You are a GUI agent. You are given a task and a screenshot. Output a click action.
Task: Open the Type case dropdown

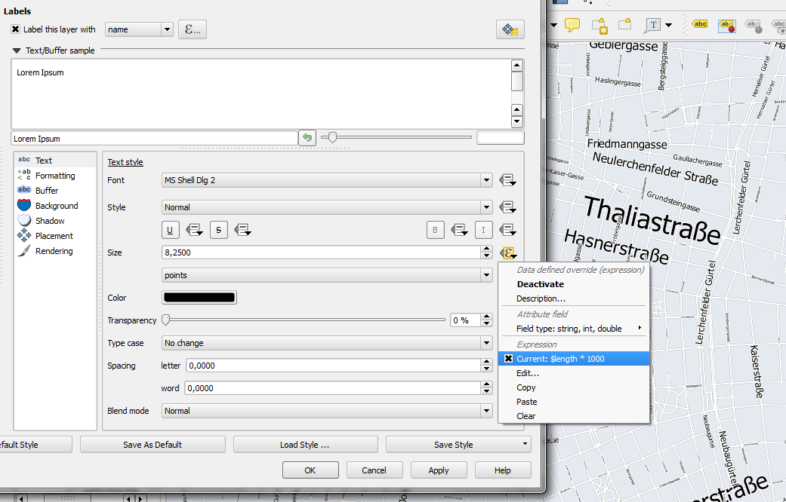(x=327, y=343)
